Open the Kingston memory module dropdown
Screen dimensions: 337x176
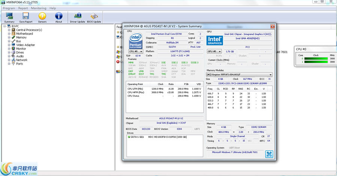[239, 75]
